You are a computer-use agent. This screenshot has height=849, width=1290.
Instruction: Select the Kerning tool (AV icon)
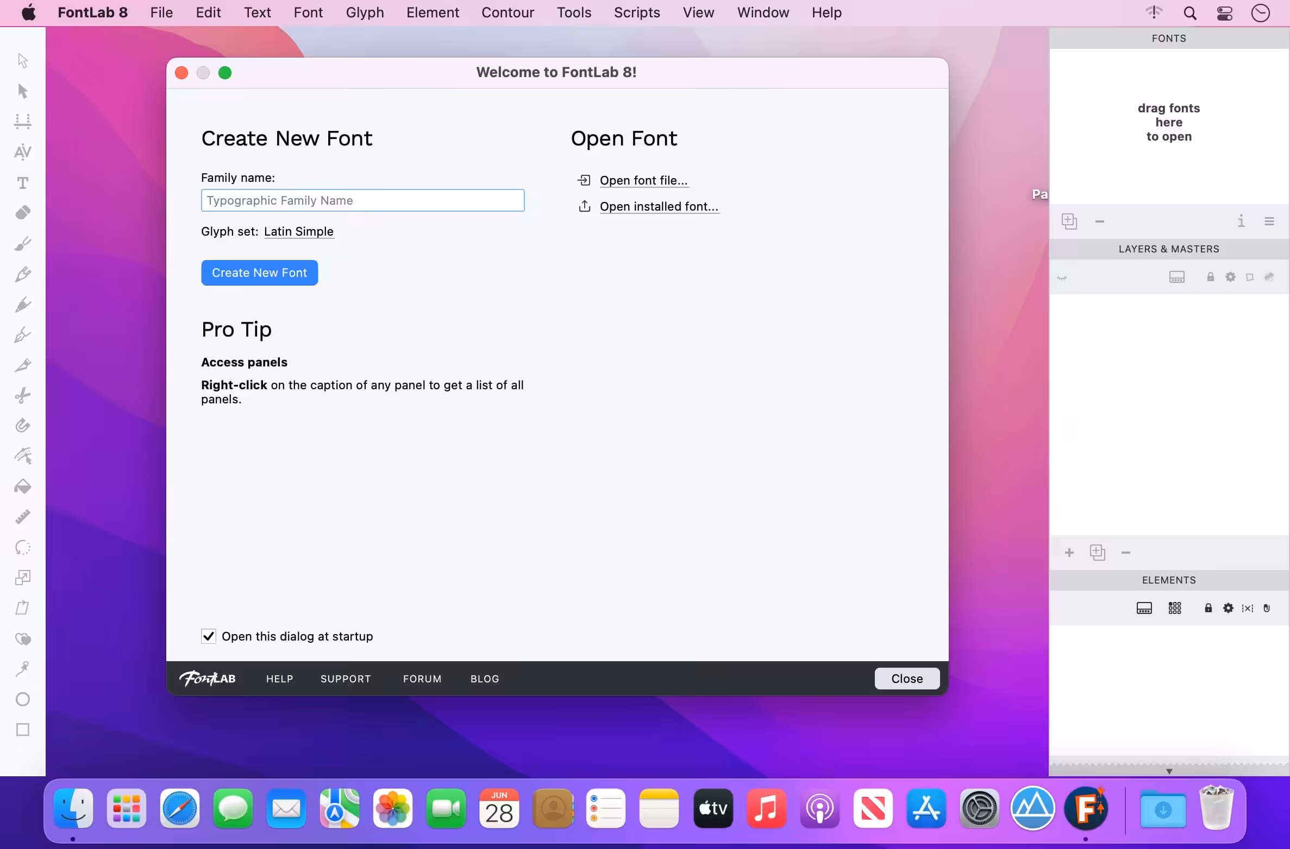coord(23,152)
